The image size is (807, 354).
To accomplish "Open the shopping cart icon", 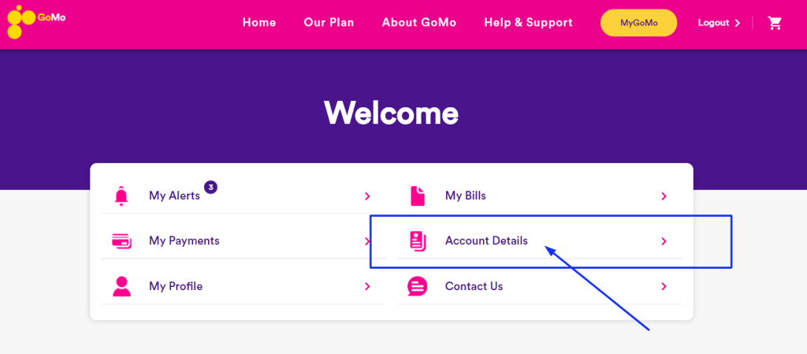I will click(x=775, y=23).
